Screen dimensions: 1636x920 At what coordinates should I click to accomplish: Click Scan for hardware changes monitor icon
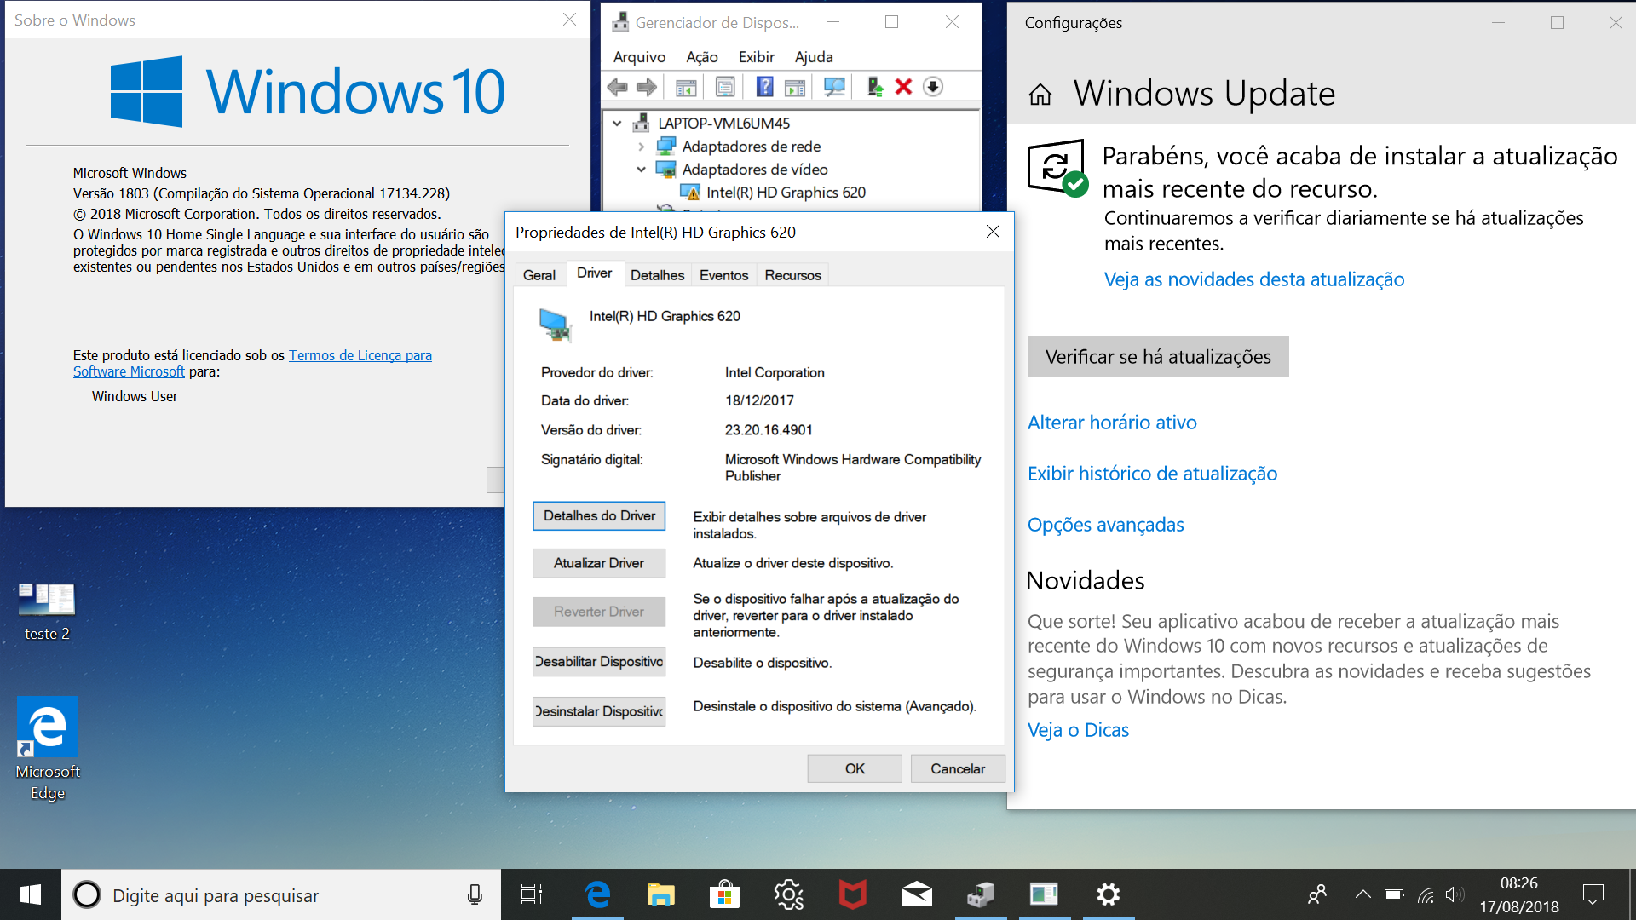(834, 87)
